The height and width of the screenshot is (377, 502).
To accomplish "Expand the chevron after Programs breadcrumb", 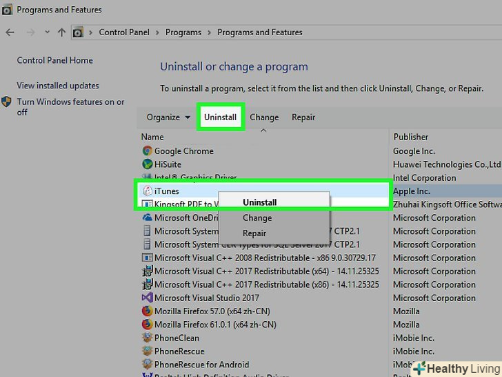I will tap(210, 32).
